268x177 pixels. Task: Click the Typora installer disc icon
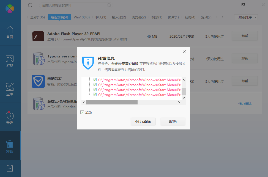coord(39,59)
